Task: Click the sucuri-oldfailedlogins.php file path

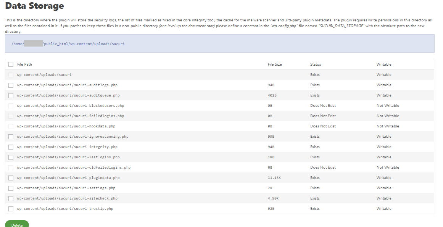Action: click(x=74, y=167)
